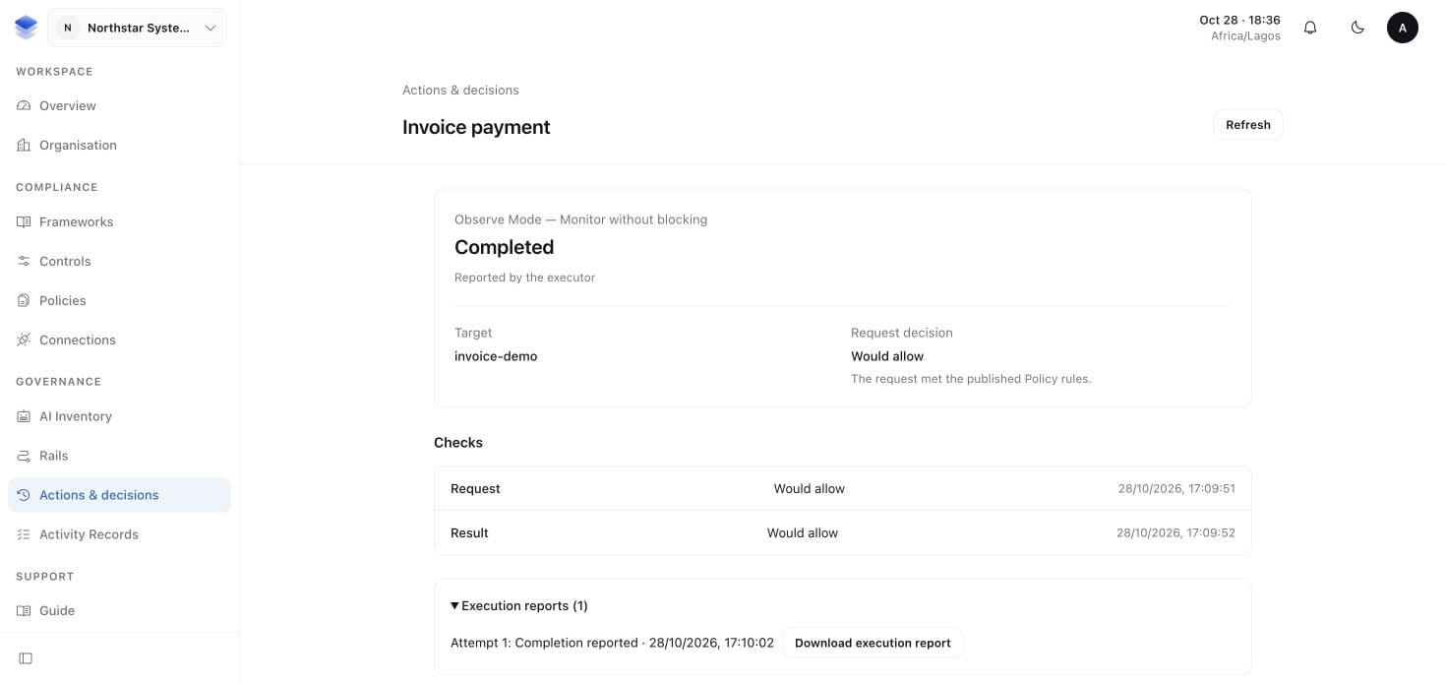
Task: Click the Overview gauge icon
Action: click(24, 105)
